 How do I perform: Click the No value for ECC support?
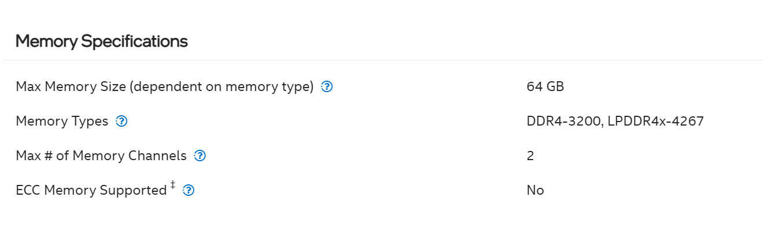[535, 190]
